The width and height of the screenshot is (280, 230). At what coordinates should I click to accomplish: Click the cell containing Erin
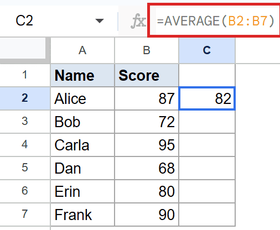coord(82,191)
